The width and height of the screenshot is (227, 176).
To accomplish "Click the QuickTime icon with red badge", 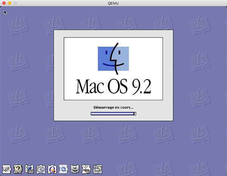I will coord(52,169).
